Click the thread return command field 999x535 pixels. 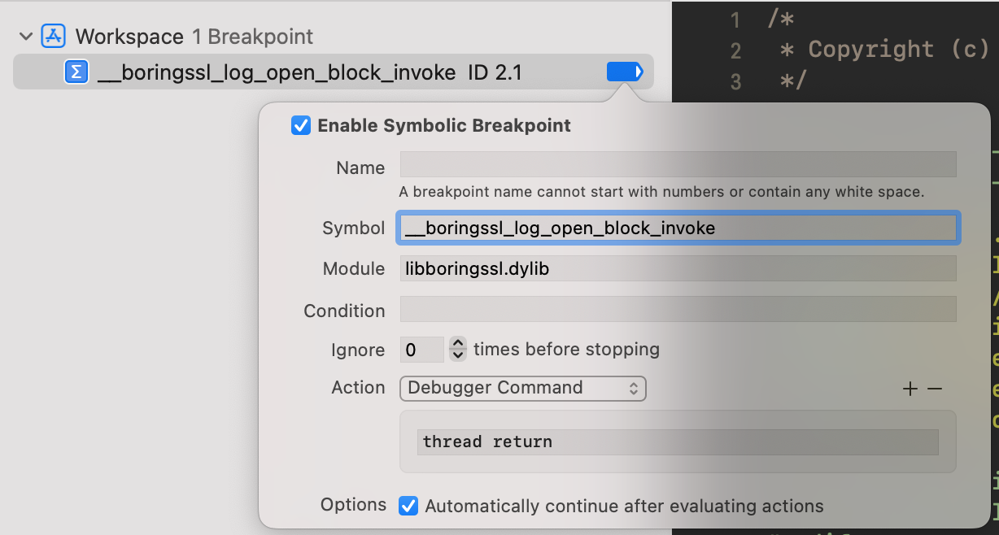pos(677,442)
